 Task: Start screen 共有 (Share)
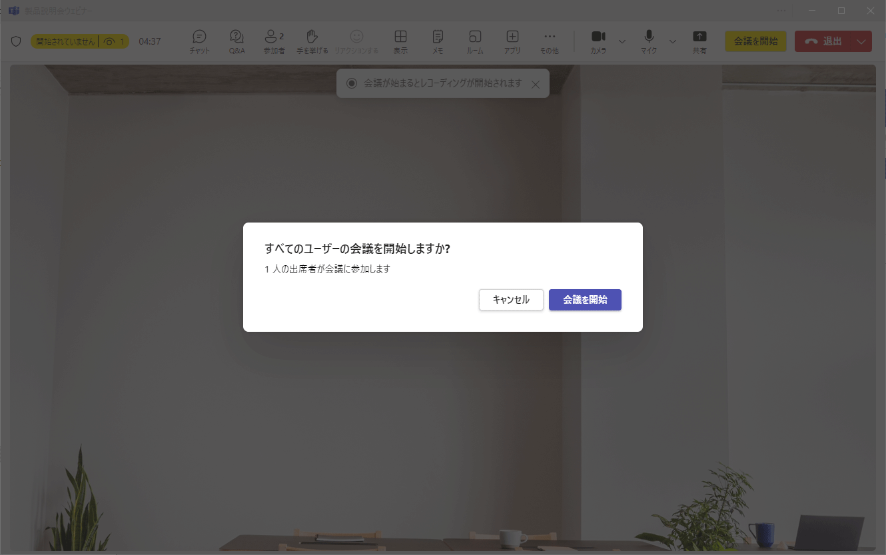(x=699, y=41)
